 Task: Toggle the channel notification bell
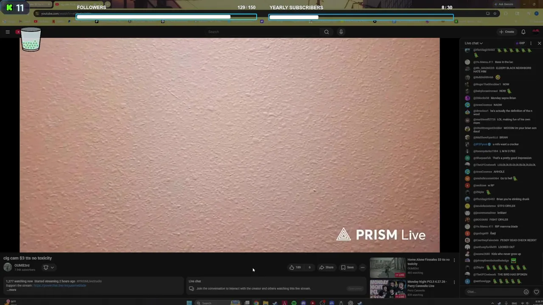46,267
